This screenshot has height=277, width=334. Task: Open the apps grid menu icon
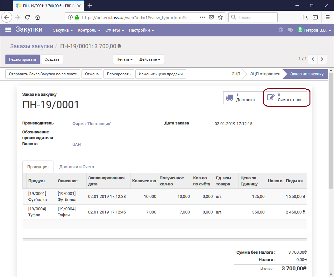[x=8, y=30]
